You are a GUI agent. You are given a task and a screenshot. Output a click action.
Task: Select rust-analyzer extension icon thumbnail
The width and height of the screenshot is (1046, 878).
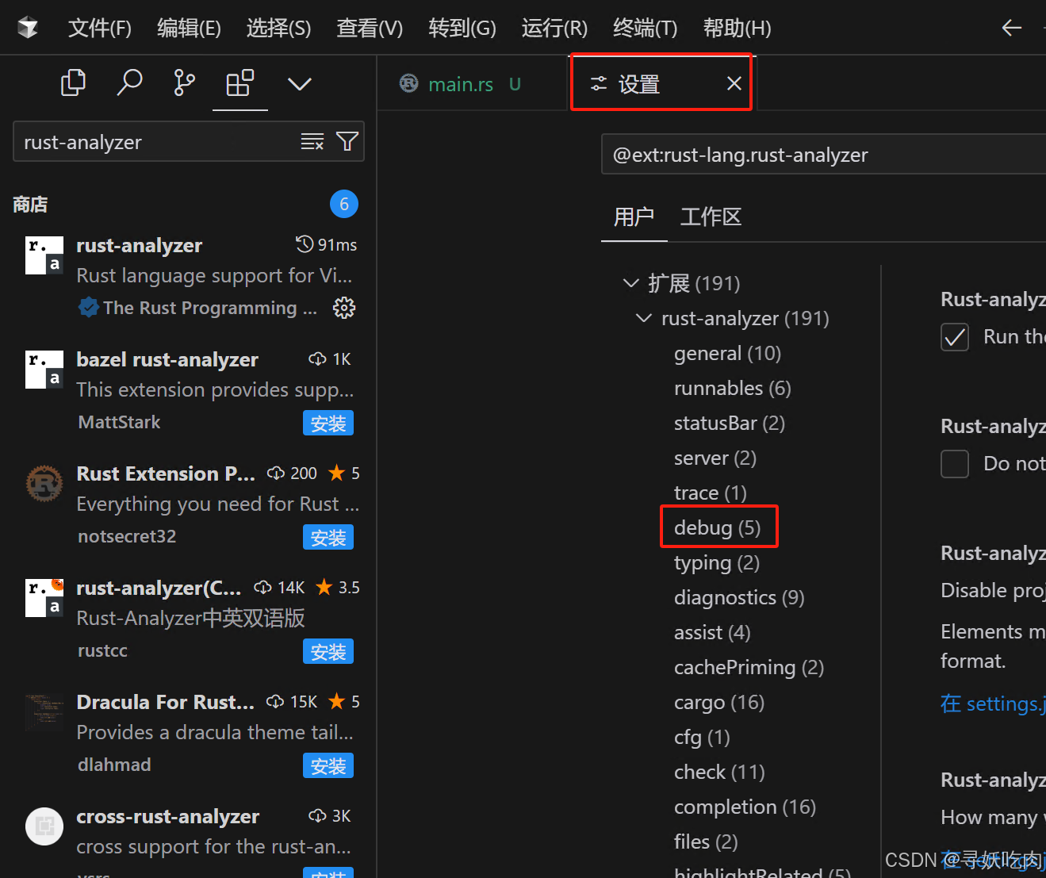coord(44,255)
